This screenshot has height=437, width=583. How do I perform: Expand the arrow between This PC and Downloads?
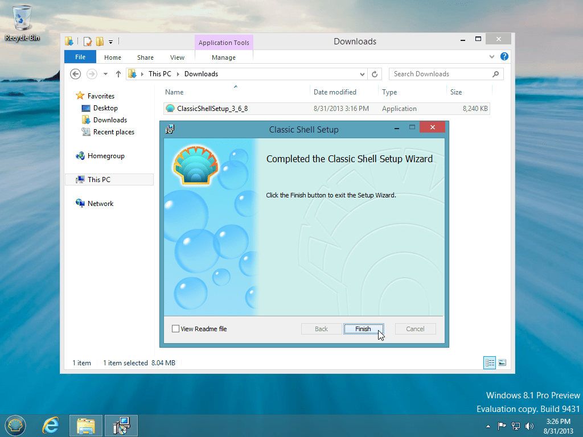click(178, 74)
